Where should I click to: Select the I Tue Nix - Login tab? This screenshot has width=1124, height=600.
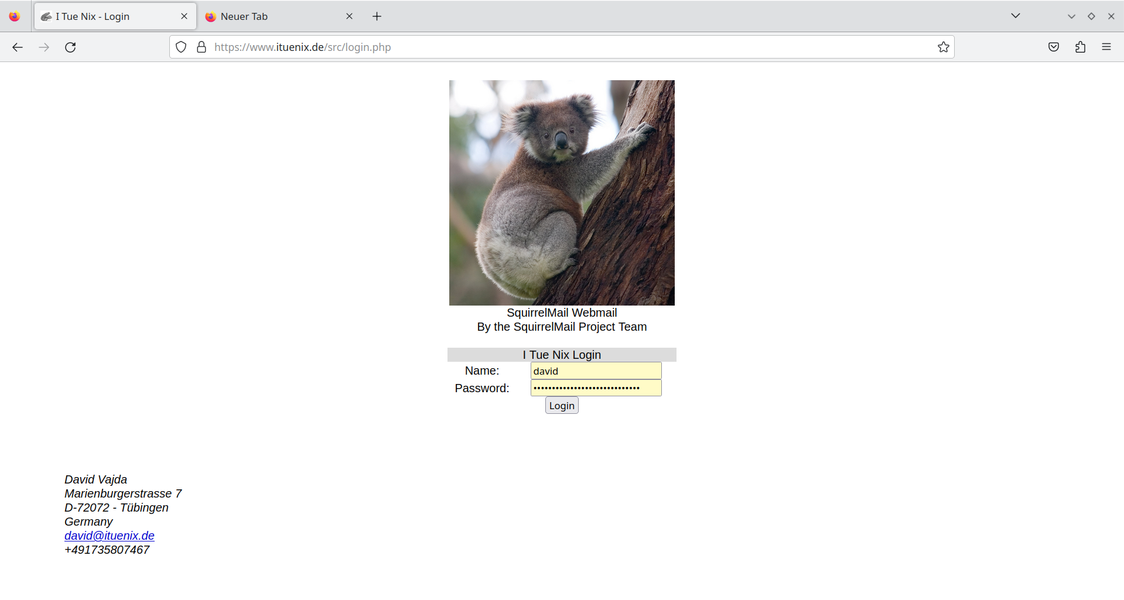tap(105, 16)
